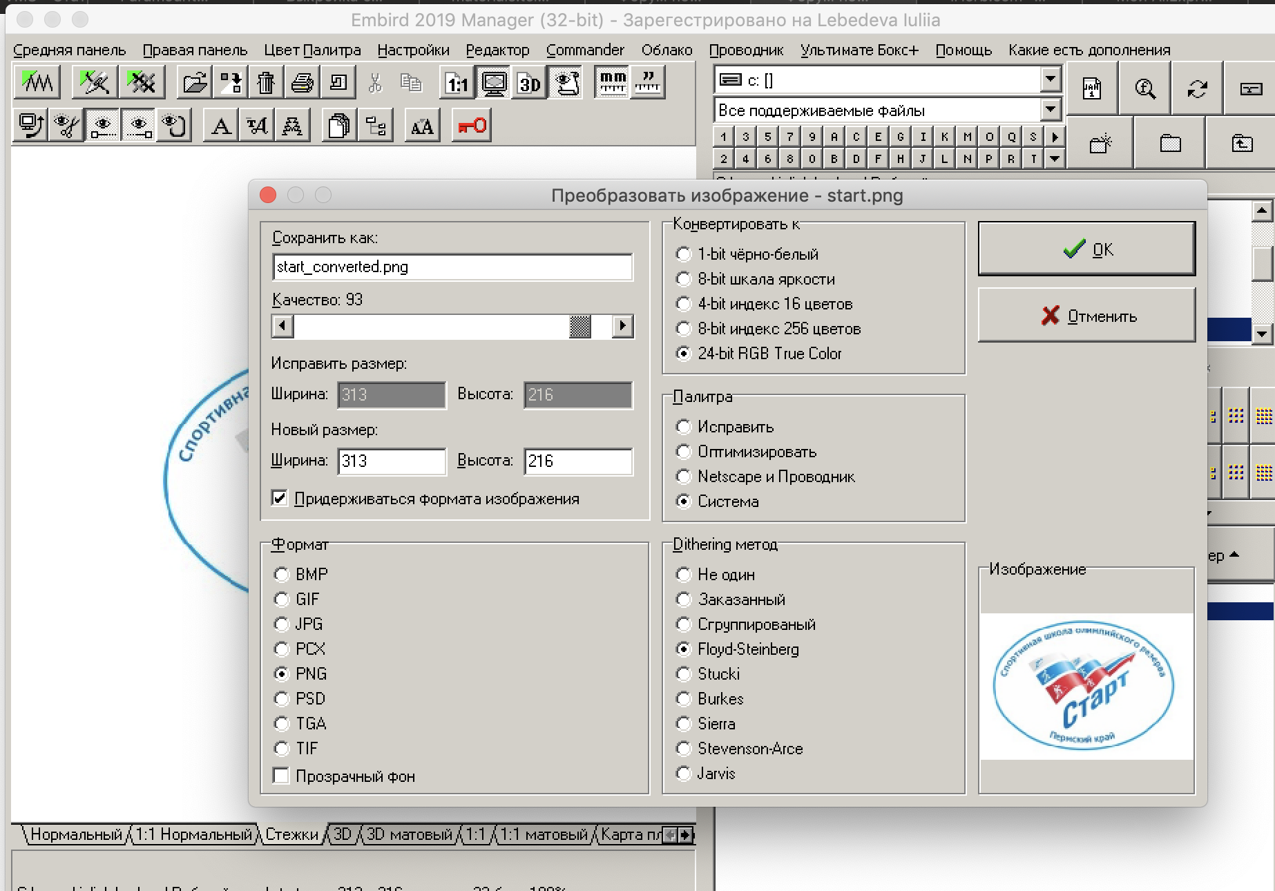Click the red key icon in toolbar
Viewport: 1275px width, 891px height.
click(x=472, y=126)
